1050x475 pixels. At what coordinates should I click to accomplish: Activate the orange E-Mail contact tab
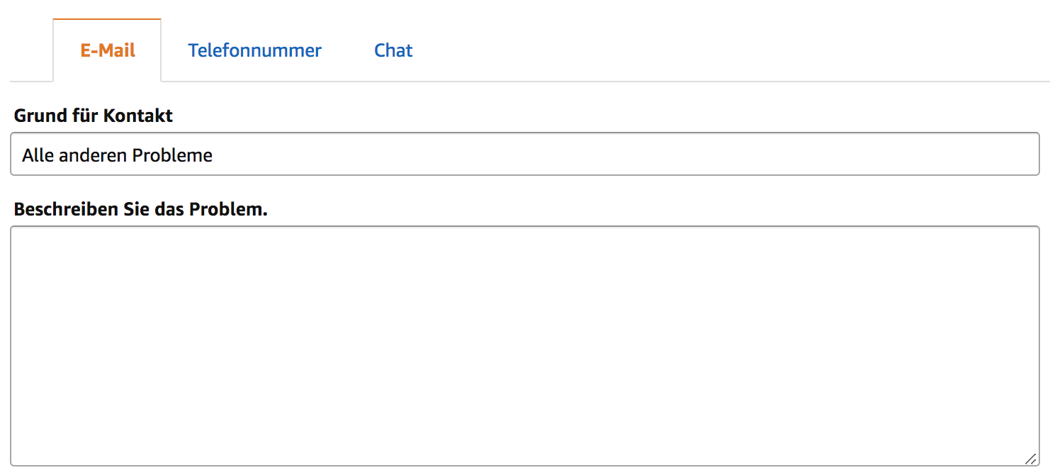tap(107, 50)
